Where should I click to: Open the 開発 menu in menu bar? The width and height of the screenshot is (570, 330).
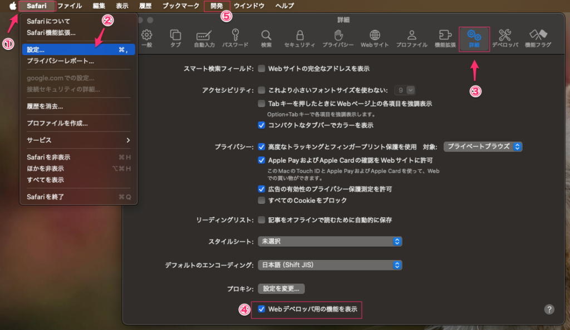[x=217, y=6]
